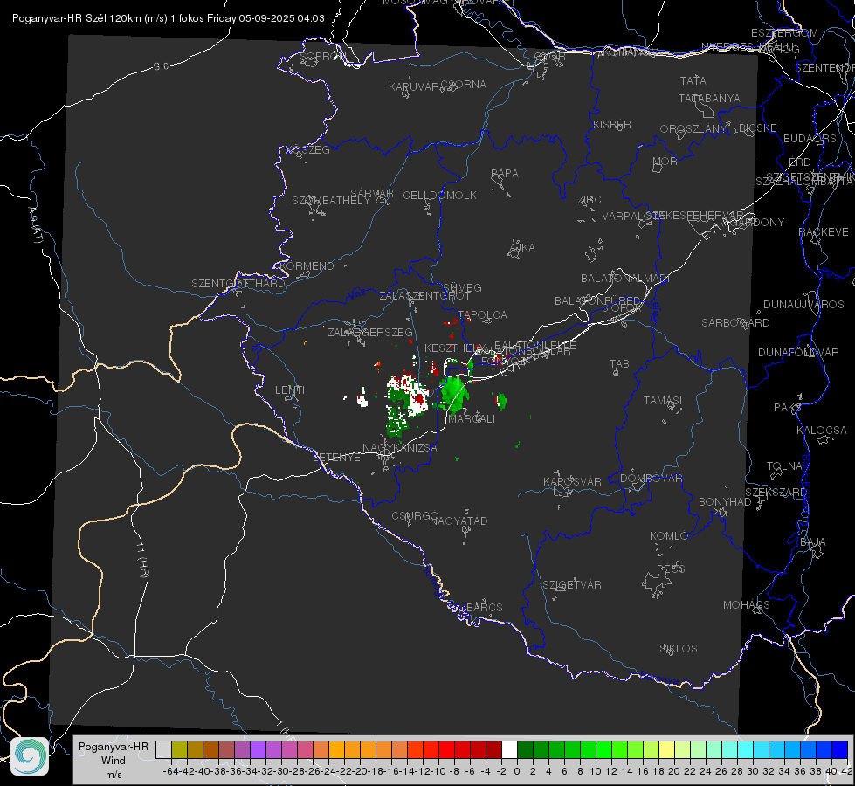This screenshot has height=786, width=855.
Task: Click the KAPOSVAR city label
Action: [572, 481]
